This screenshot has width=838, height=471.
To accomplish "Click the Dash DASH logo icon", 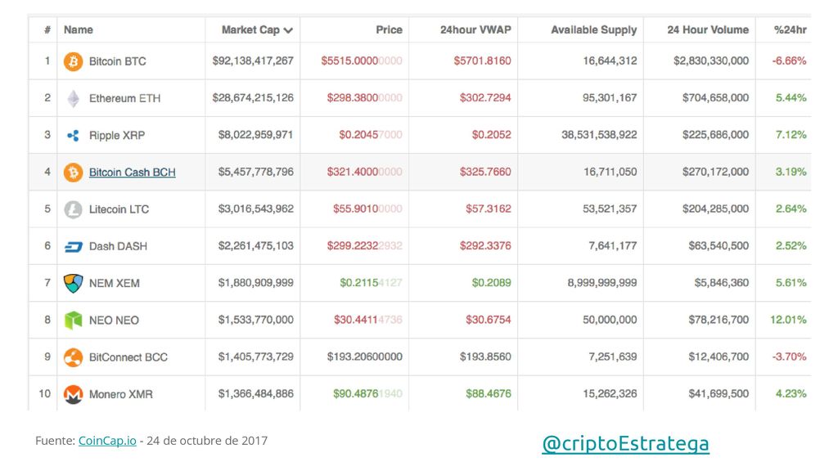I will [x=73, y=247].
